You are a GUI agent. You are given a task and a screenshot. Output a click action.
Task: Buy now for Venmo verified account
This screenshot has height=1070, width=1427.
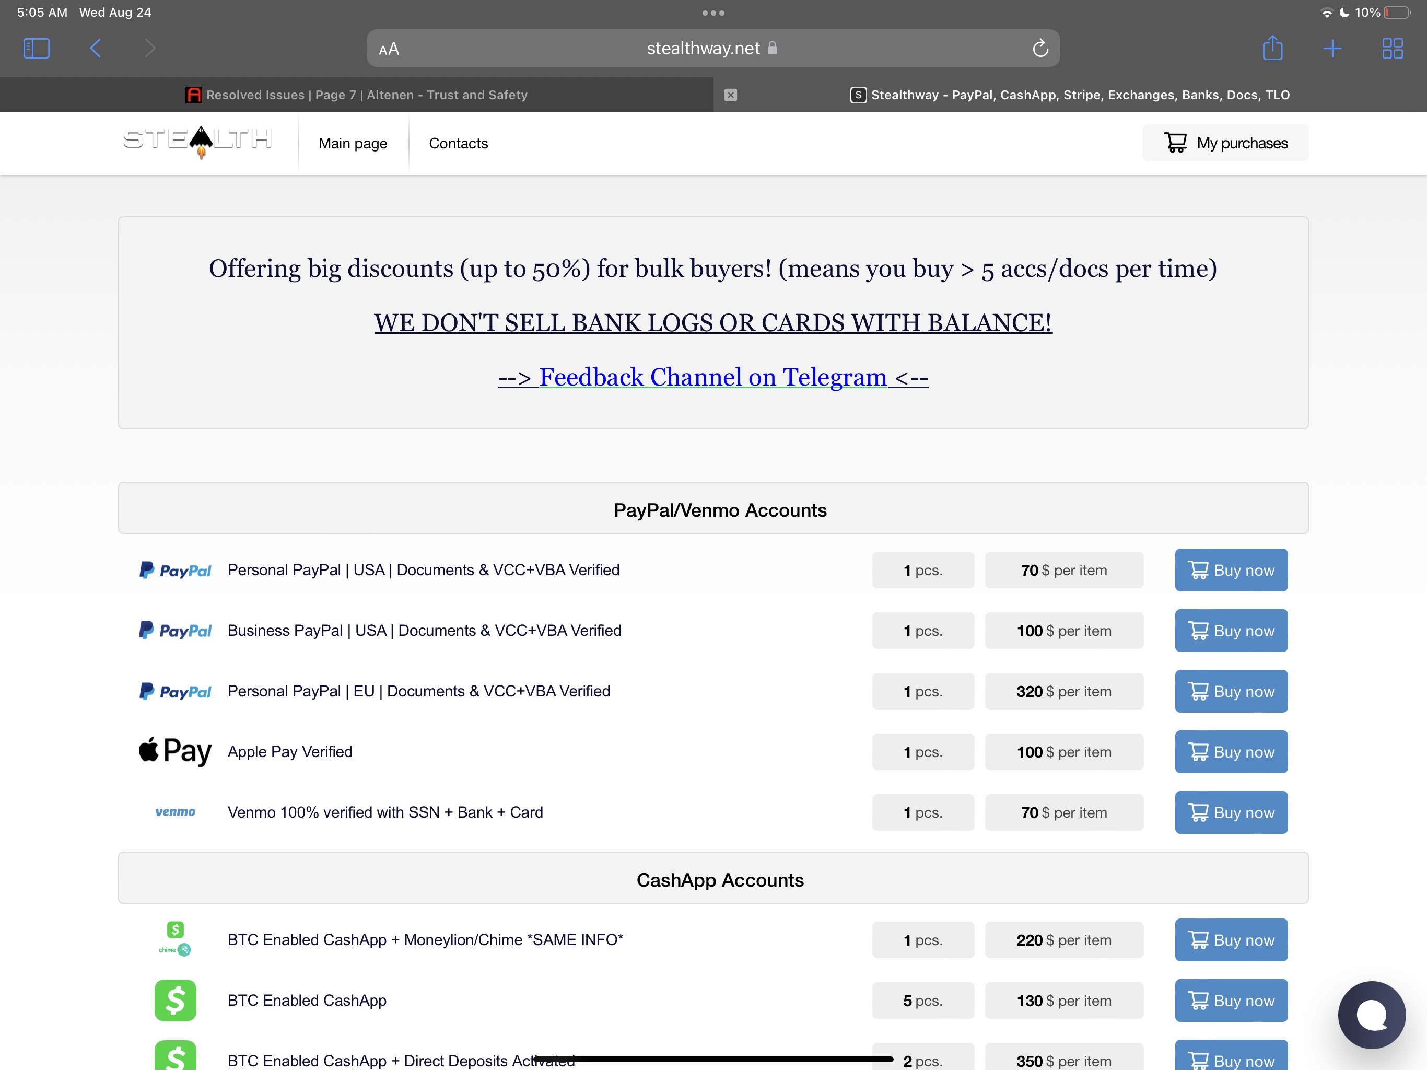1230,812
